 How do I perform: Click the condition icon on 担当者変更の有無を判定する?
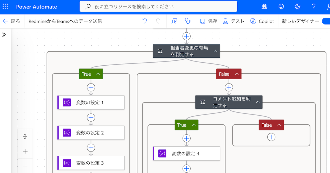pyautogui.click(x=160, y=51)
